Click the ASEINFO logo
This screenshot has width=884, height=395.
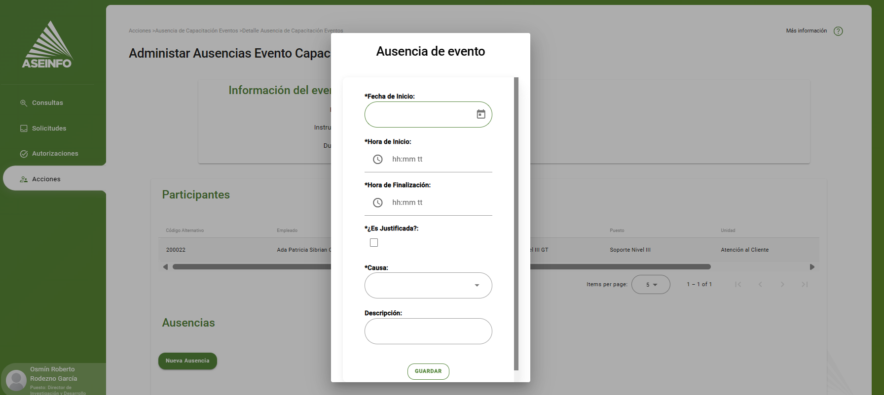(x=47, y=45)
